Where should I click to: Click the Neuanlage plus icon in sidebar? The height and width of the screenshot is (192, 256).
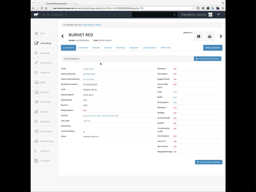[36, 53]
